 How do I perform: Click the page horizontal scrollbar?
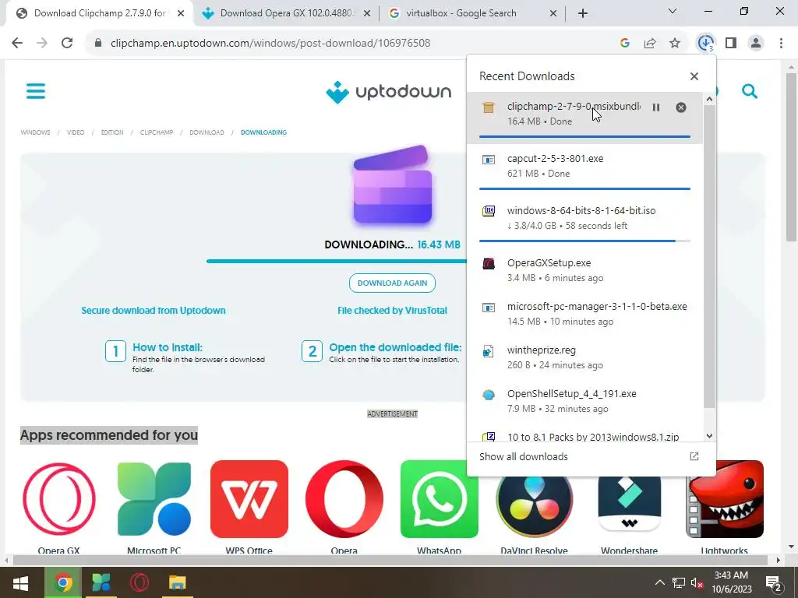pos(390,560)
